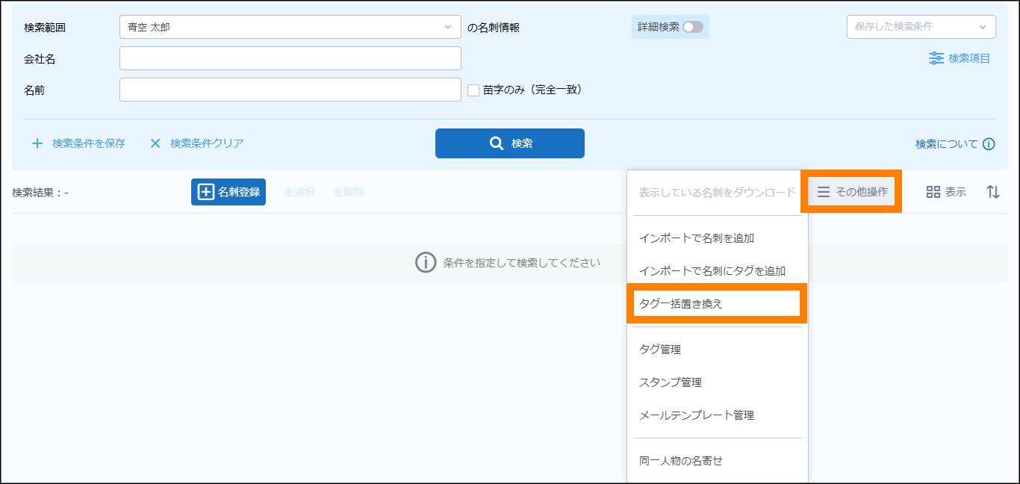This screenshot has height=484, width=1020.
Task: Click the X icon for 検索条件クリア
Action: click(155, 143)
